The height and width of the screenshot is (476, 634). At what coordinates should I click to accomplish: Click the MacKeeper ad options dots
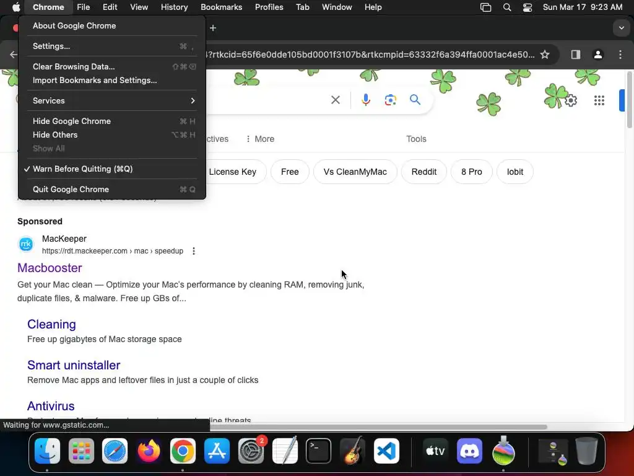pyautogui.click(x=194, y=251)
